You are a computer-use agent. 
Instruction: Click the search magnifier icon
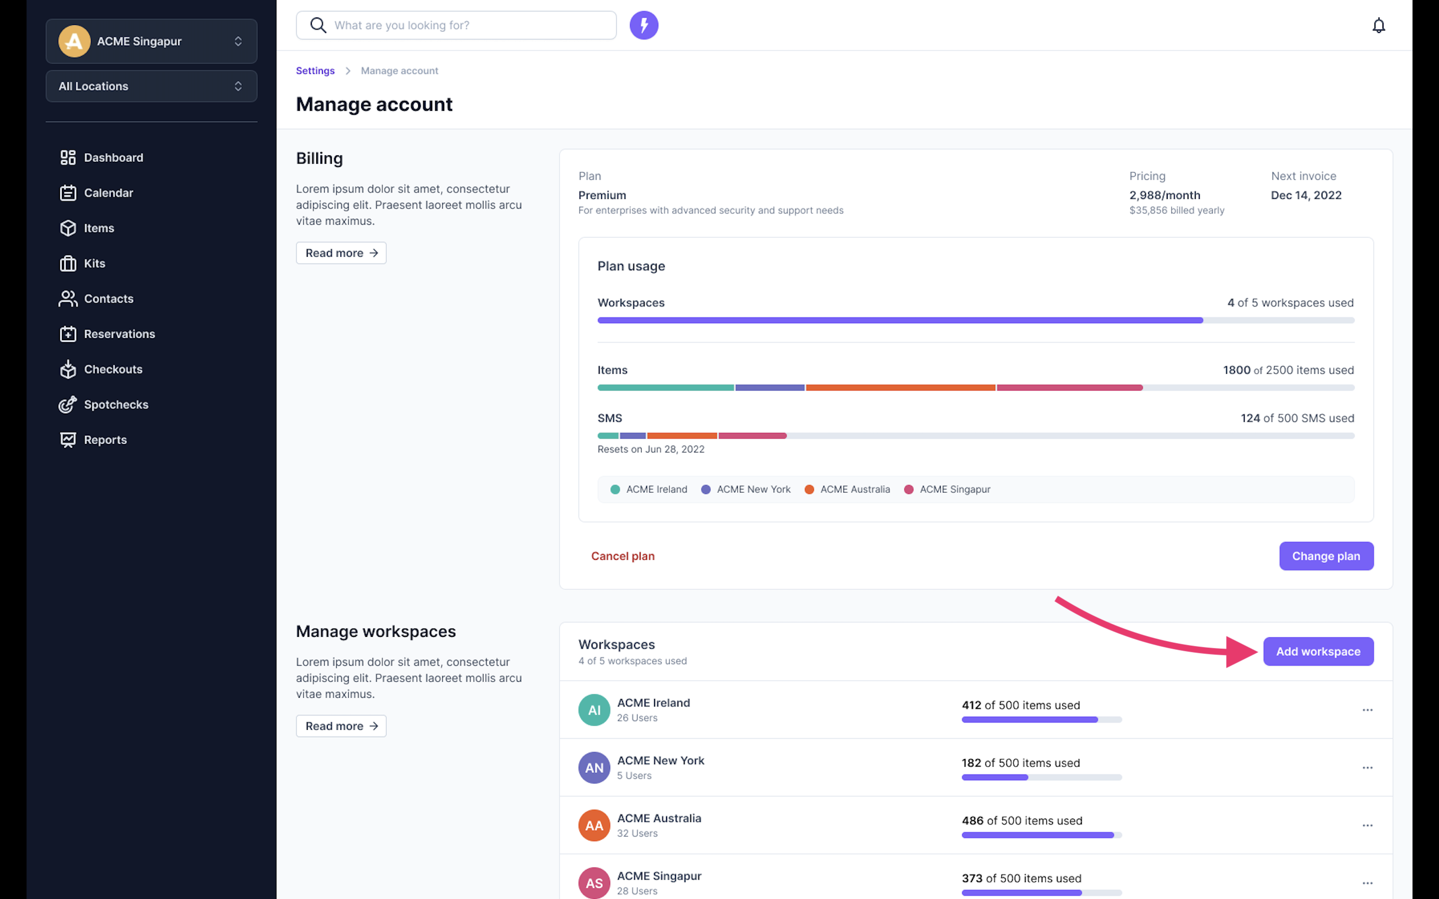pyautogui.click(x=318, y=25)
